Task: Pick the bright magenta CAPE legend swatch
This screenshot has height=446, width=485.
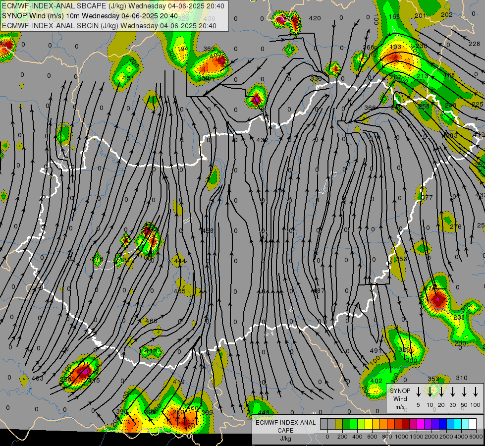Action: tap(421, 424)
